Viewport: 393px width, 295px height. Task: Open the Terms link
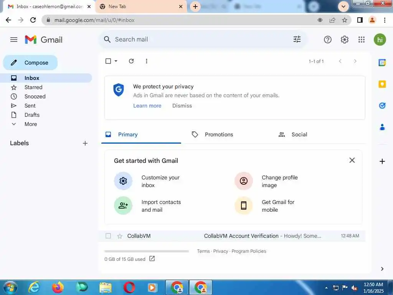click(x=203, y=251)
